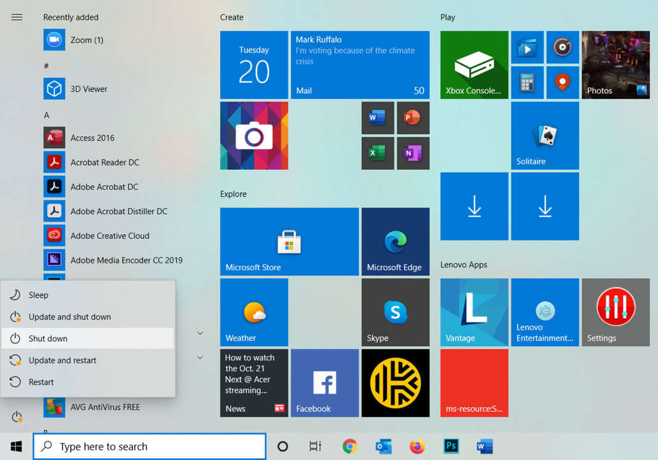658x460 pixels.
Task: Open the Microsoft Store tile
Action: (290, 241)
